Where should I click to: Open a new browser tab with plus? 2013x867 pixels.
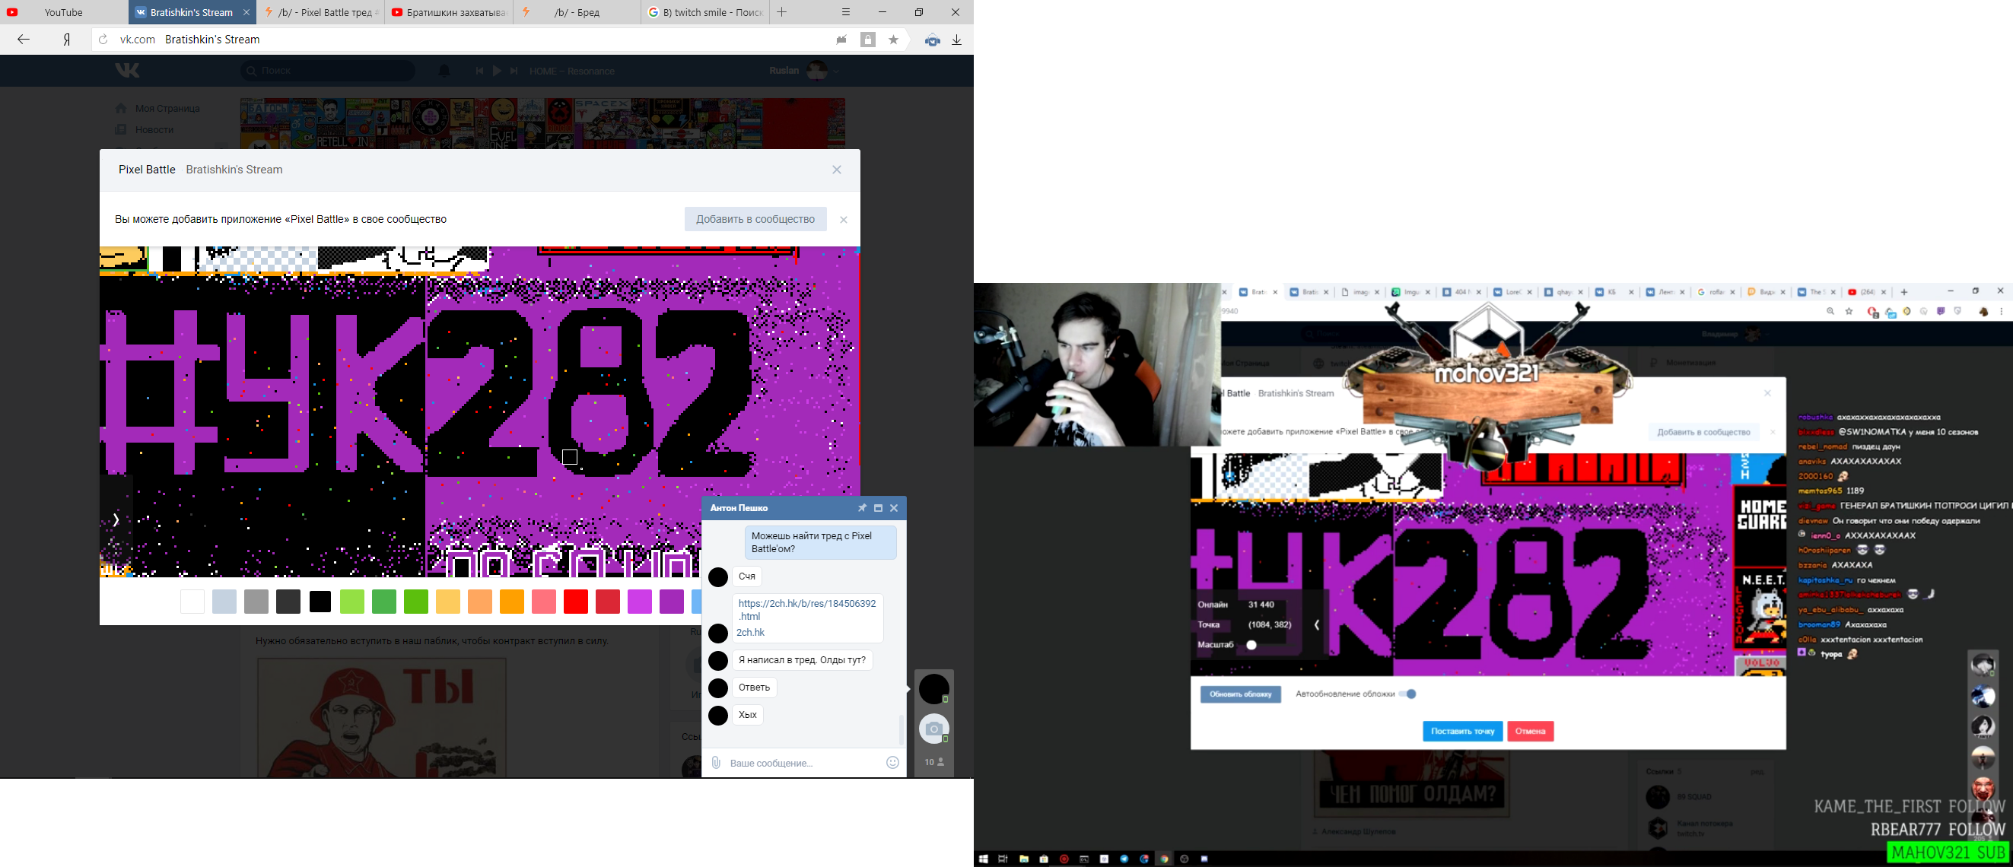781,11
